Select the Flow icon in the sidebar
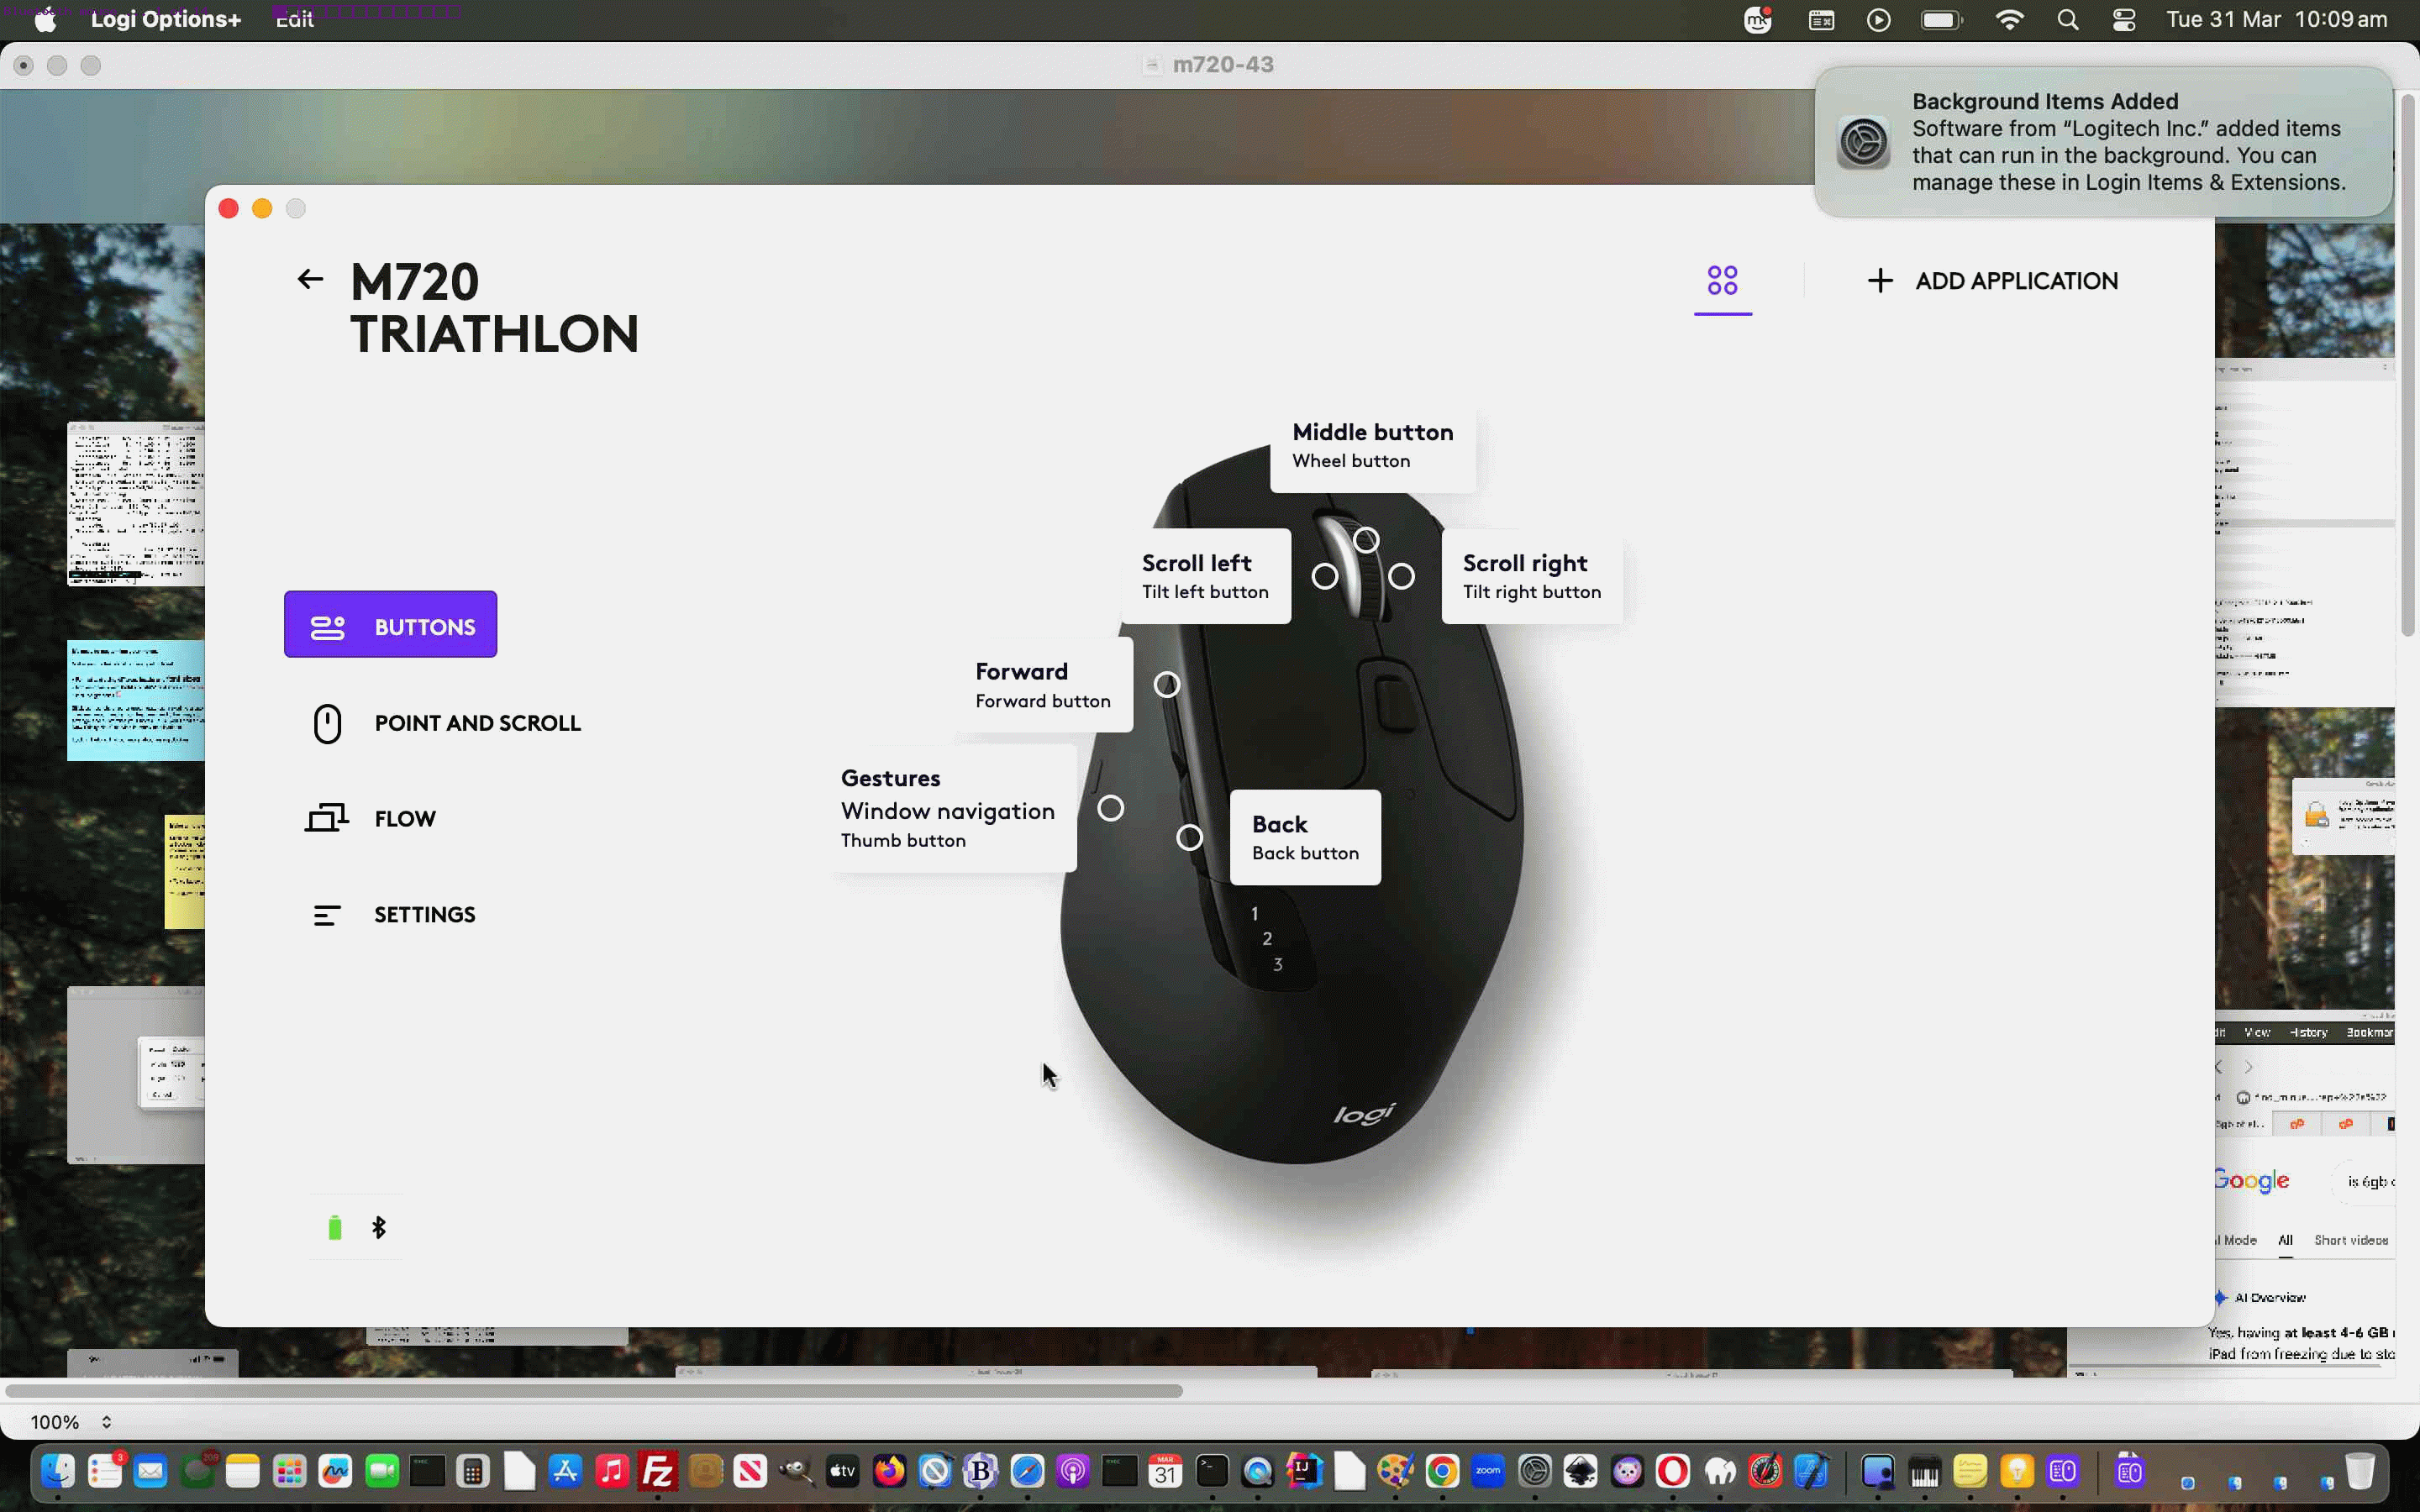 325,817
